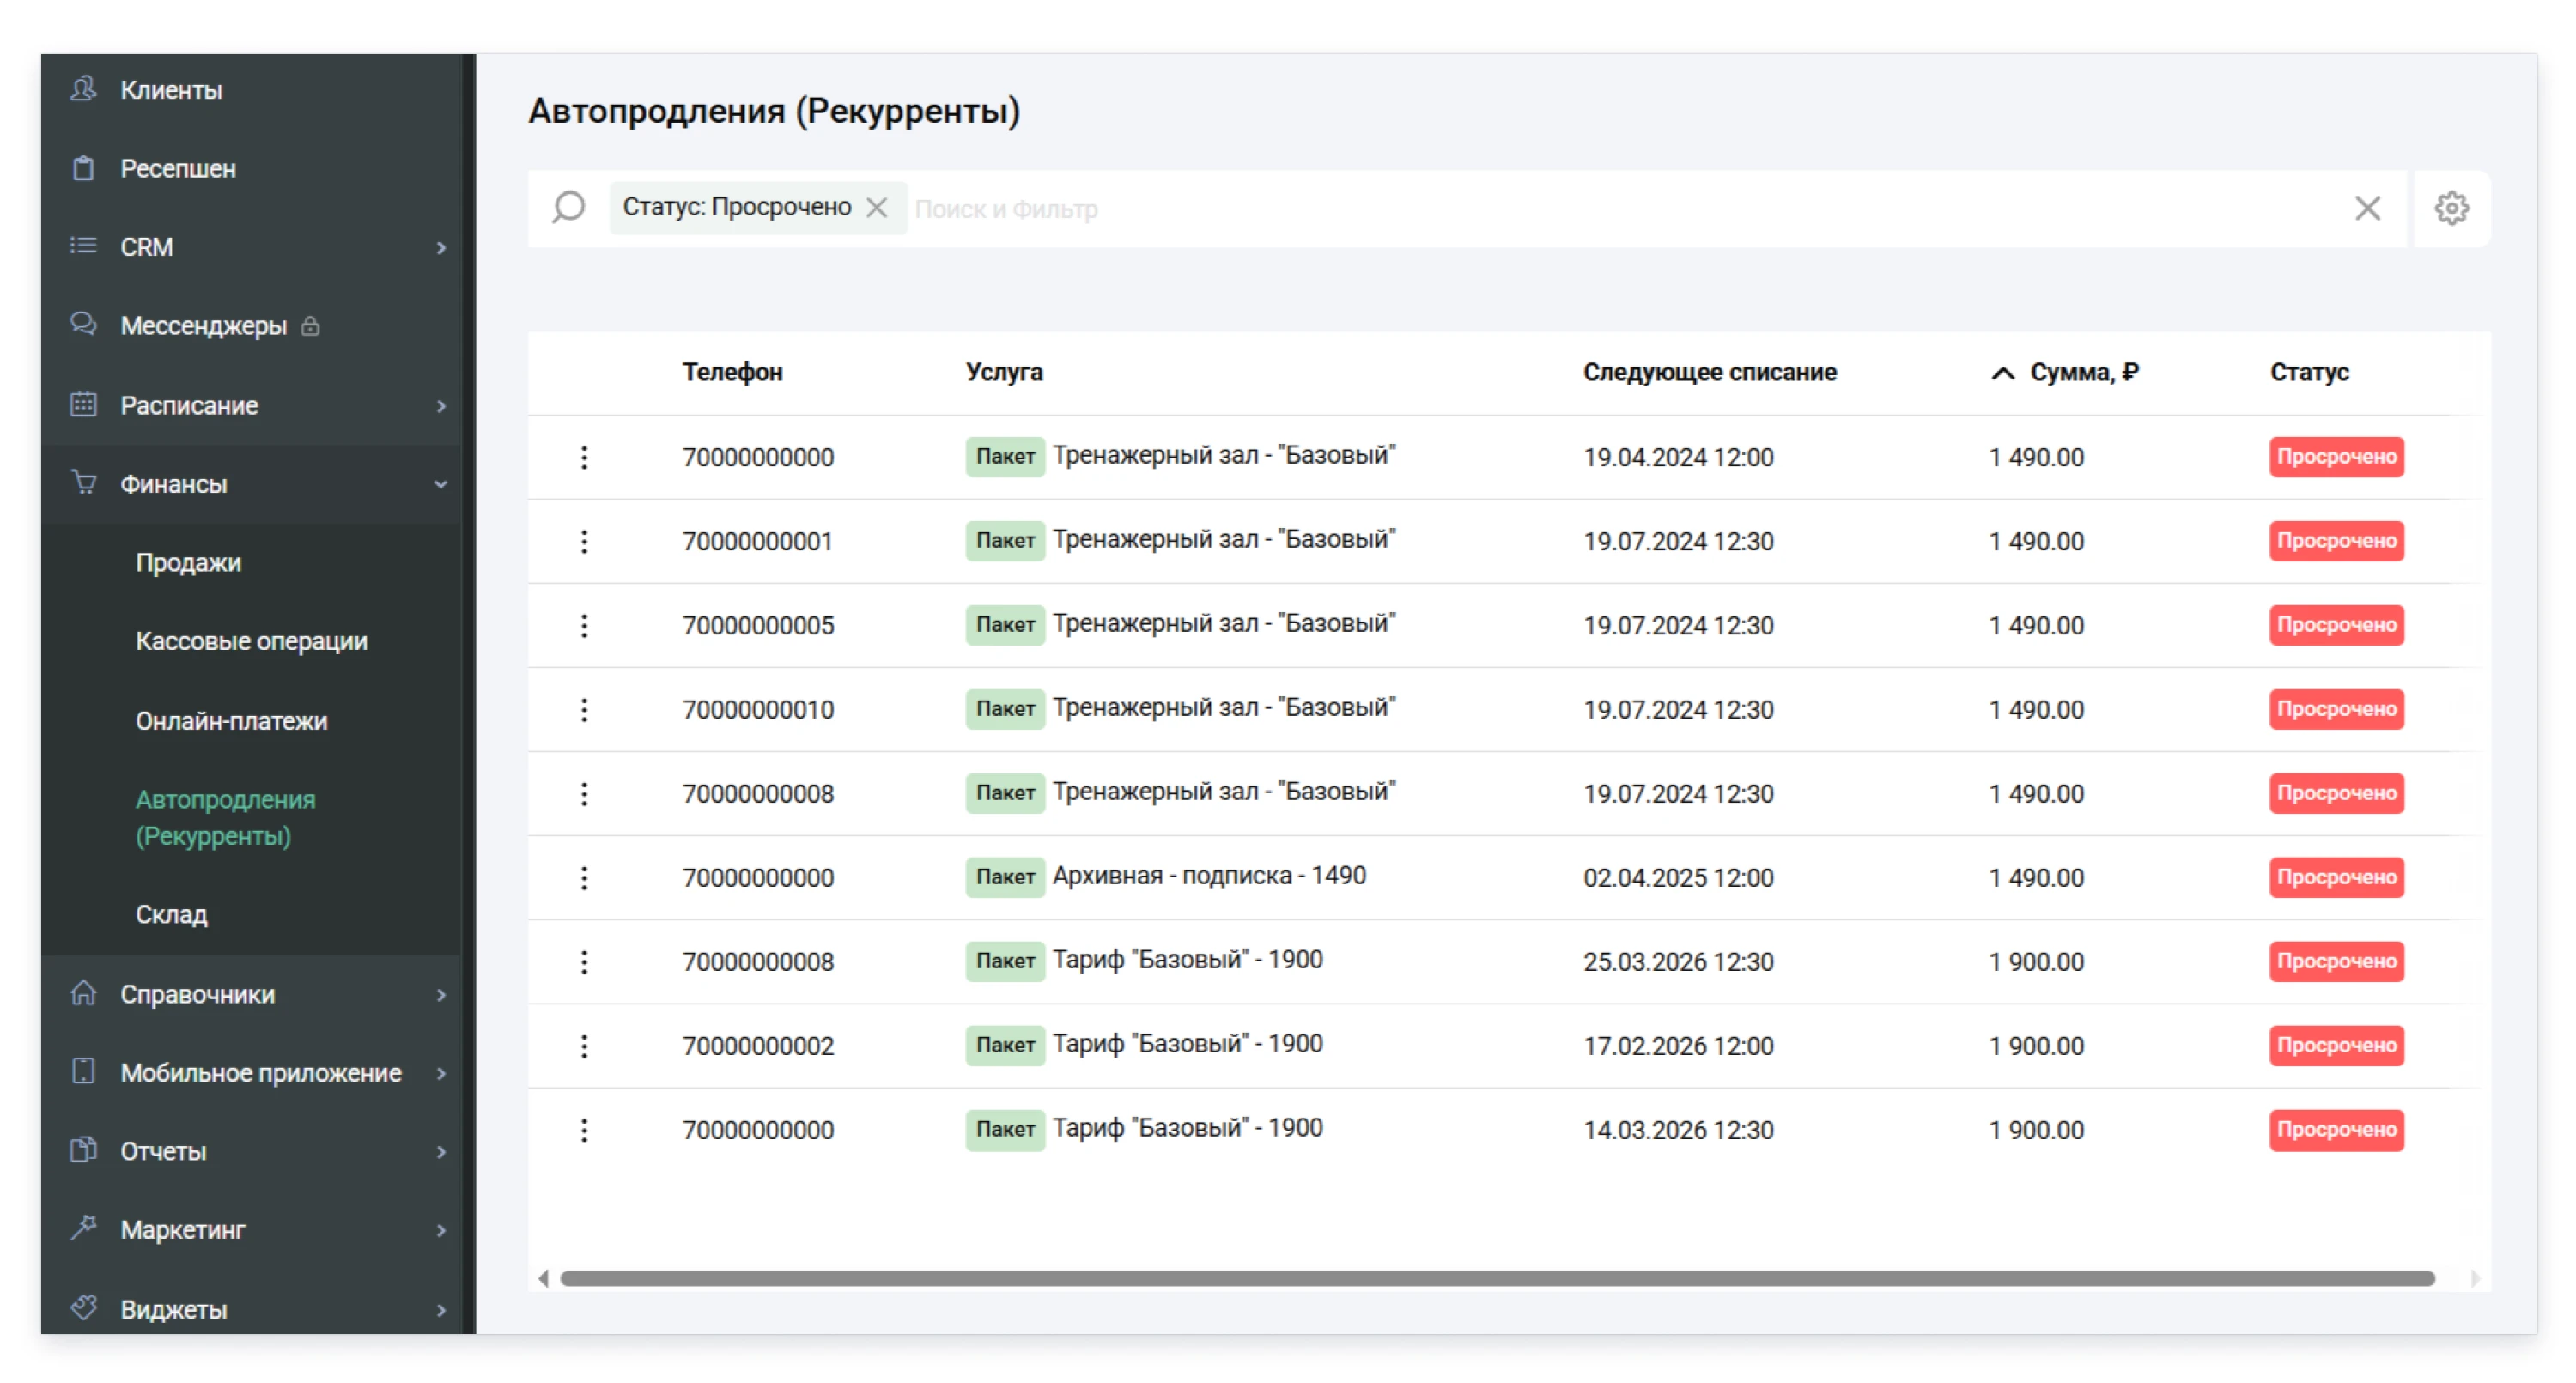
Task: Click the search magnifier icon
Action: (569, 208)
